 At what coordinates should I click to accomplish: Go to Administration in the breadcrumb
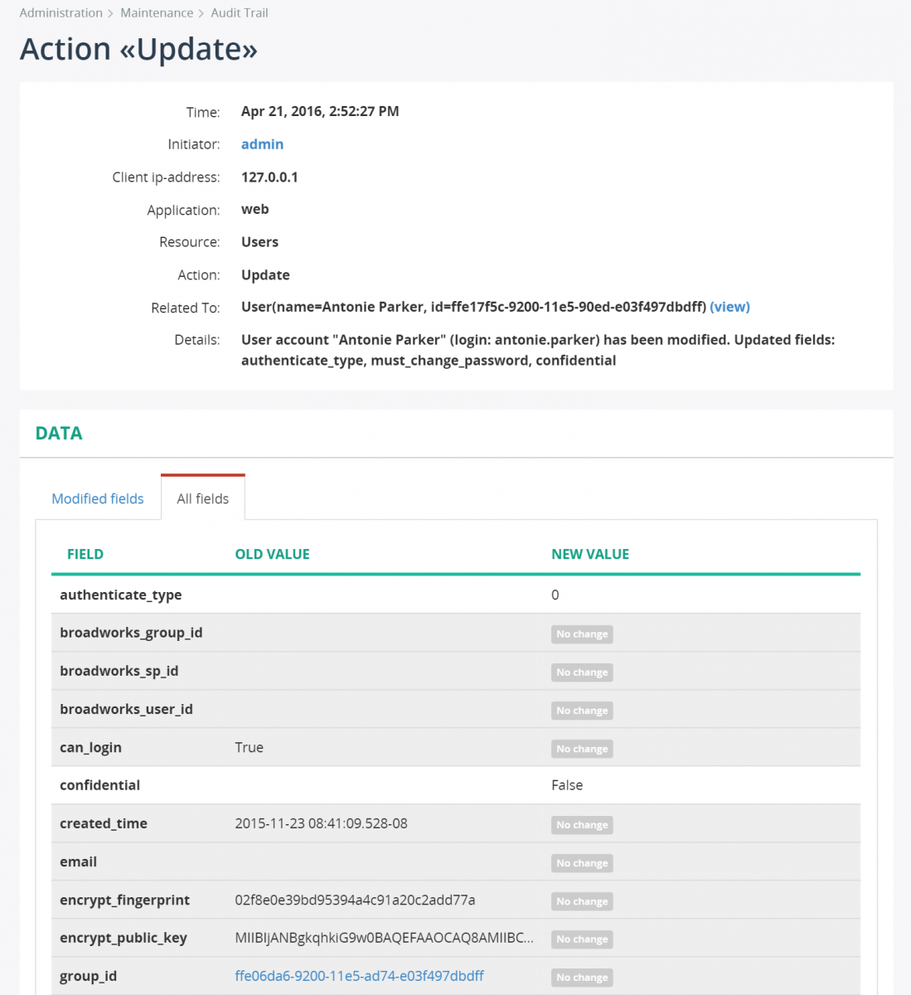tap(61, 13)
